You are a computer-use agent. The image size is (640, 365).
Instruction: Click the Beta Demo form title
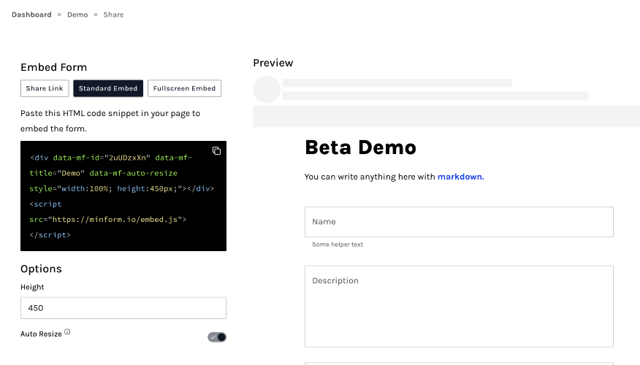coord(360,147)
